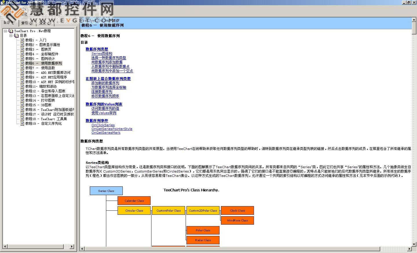The image size is (417, 253).
Task: Switch to the 搜索 (Search) tab
Action: (45, 23)
